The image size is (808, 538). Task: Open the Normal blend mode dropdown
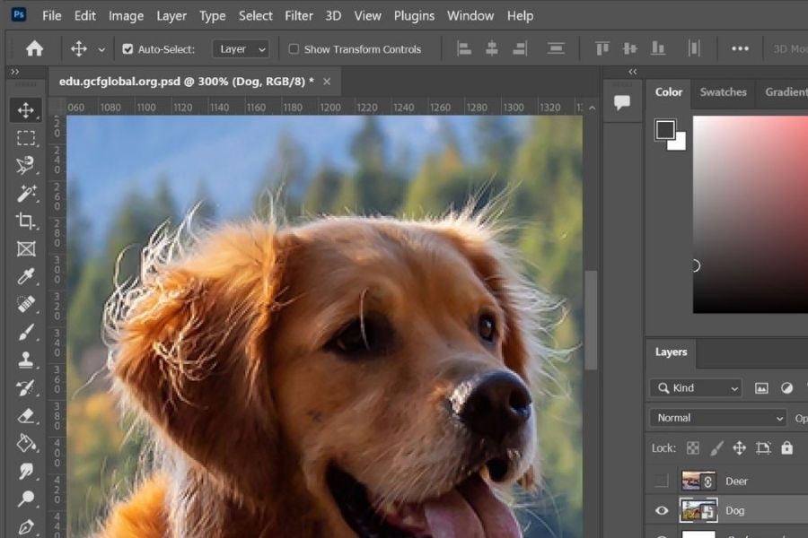(x=716, y=418)
